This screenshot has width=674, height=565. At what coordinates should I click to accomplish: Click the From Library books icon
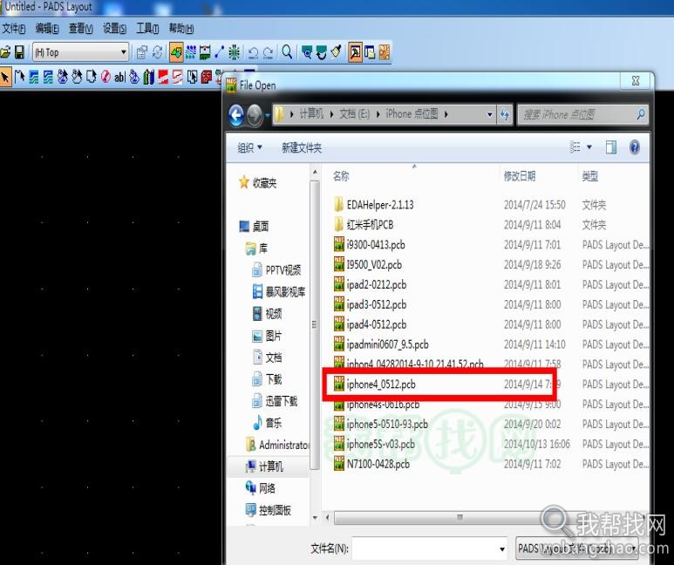point(149,77)
